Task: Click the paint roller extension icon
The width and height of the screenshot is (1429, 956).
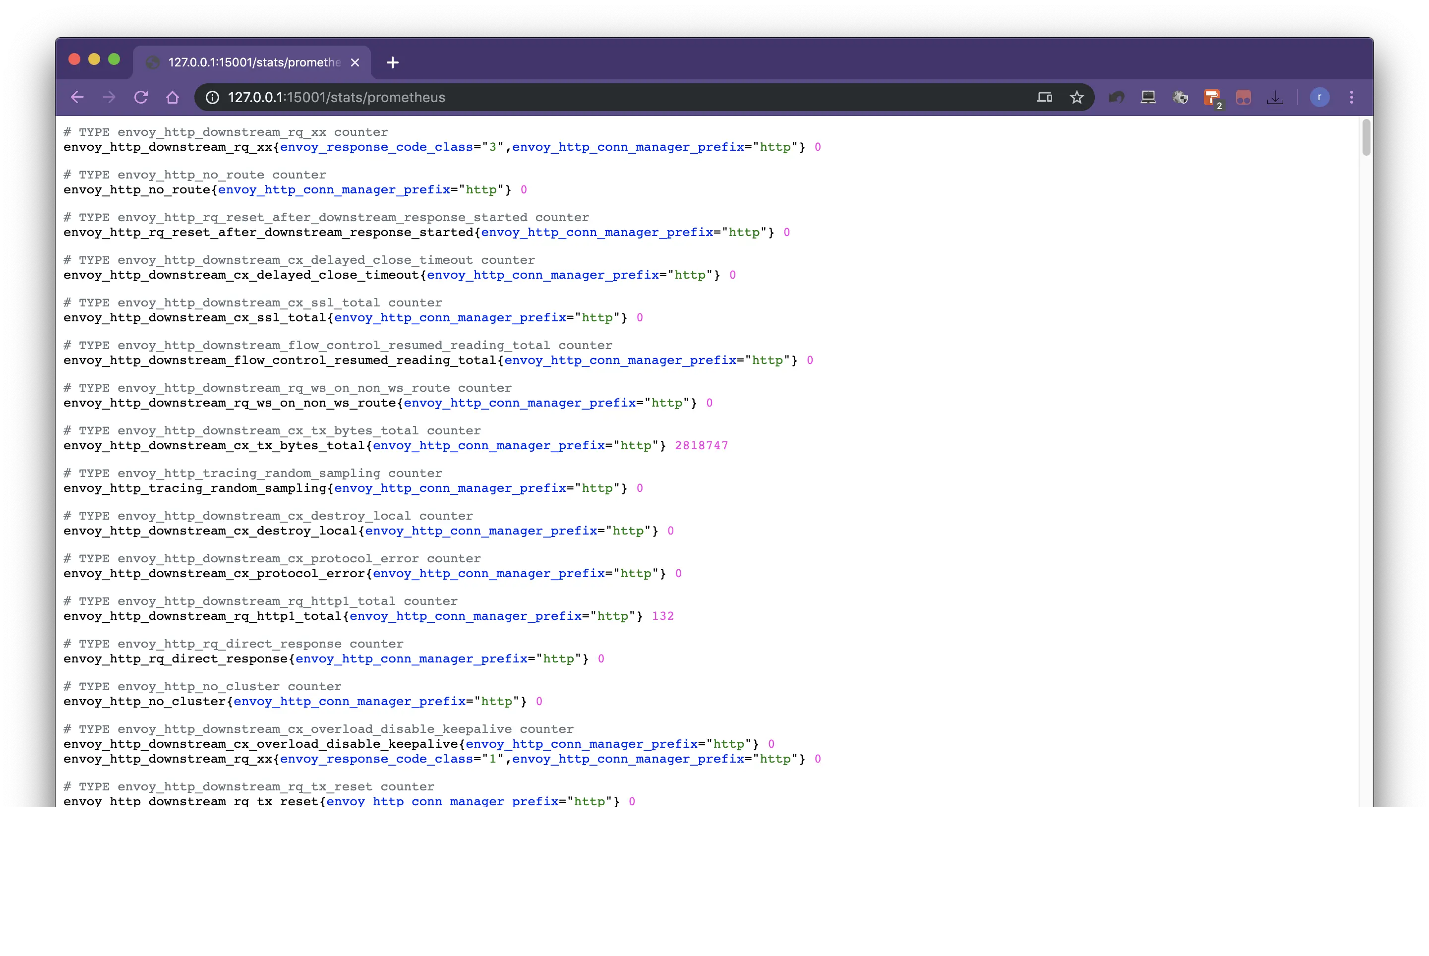Action: click(x=1211, y=98)
